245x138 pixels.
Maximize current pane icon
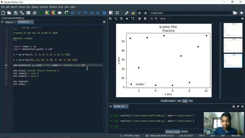pyautogui.click(x=111, y=13)
